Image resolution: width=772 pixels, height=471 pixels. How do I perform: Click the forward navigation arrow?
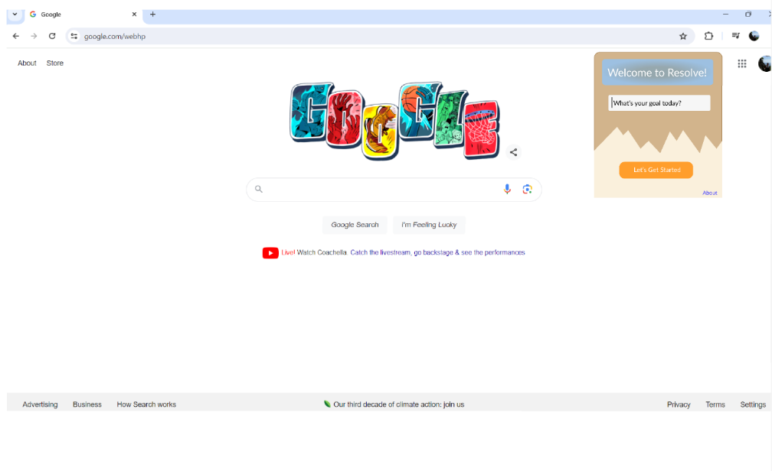coord(34,36)
